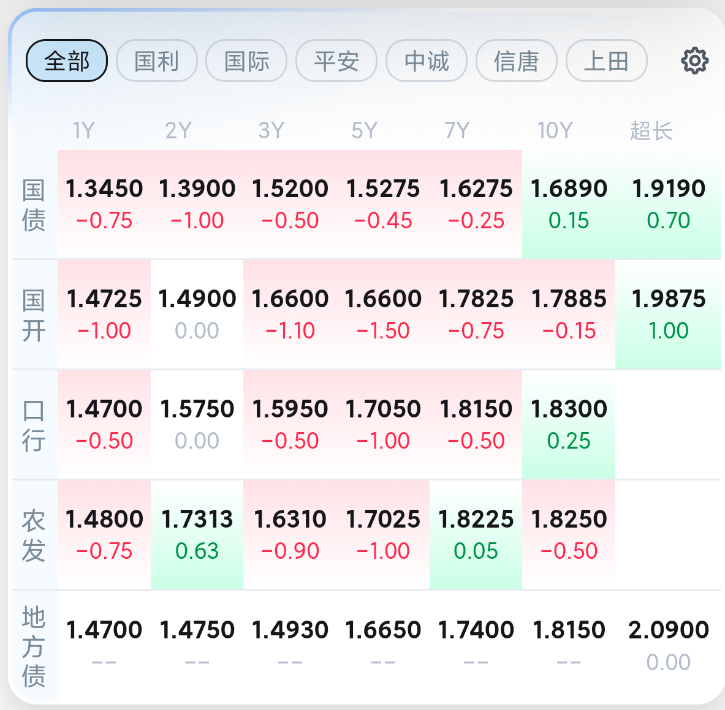
Task: Click the 10Y column header
Action: point(555,130)
